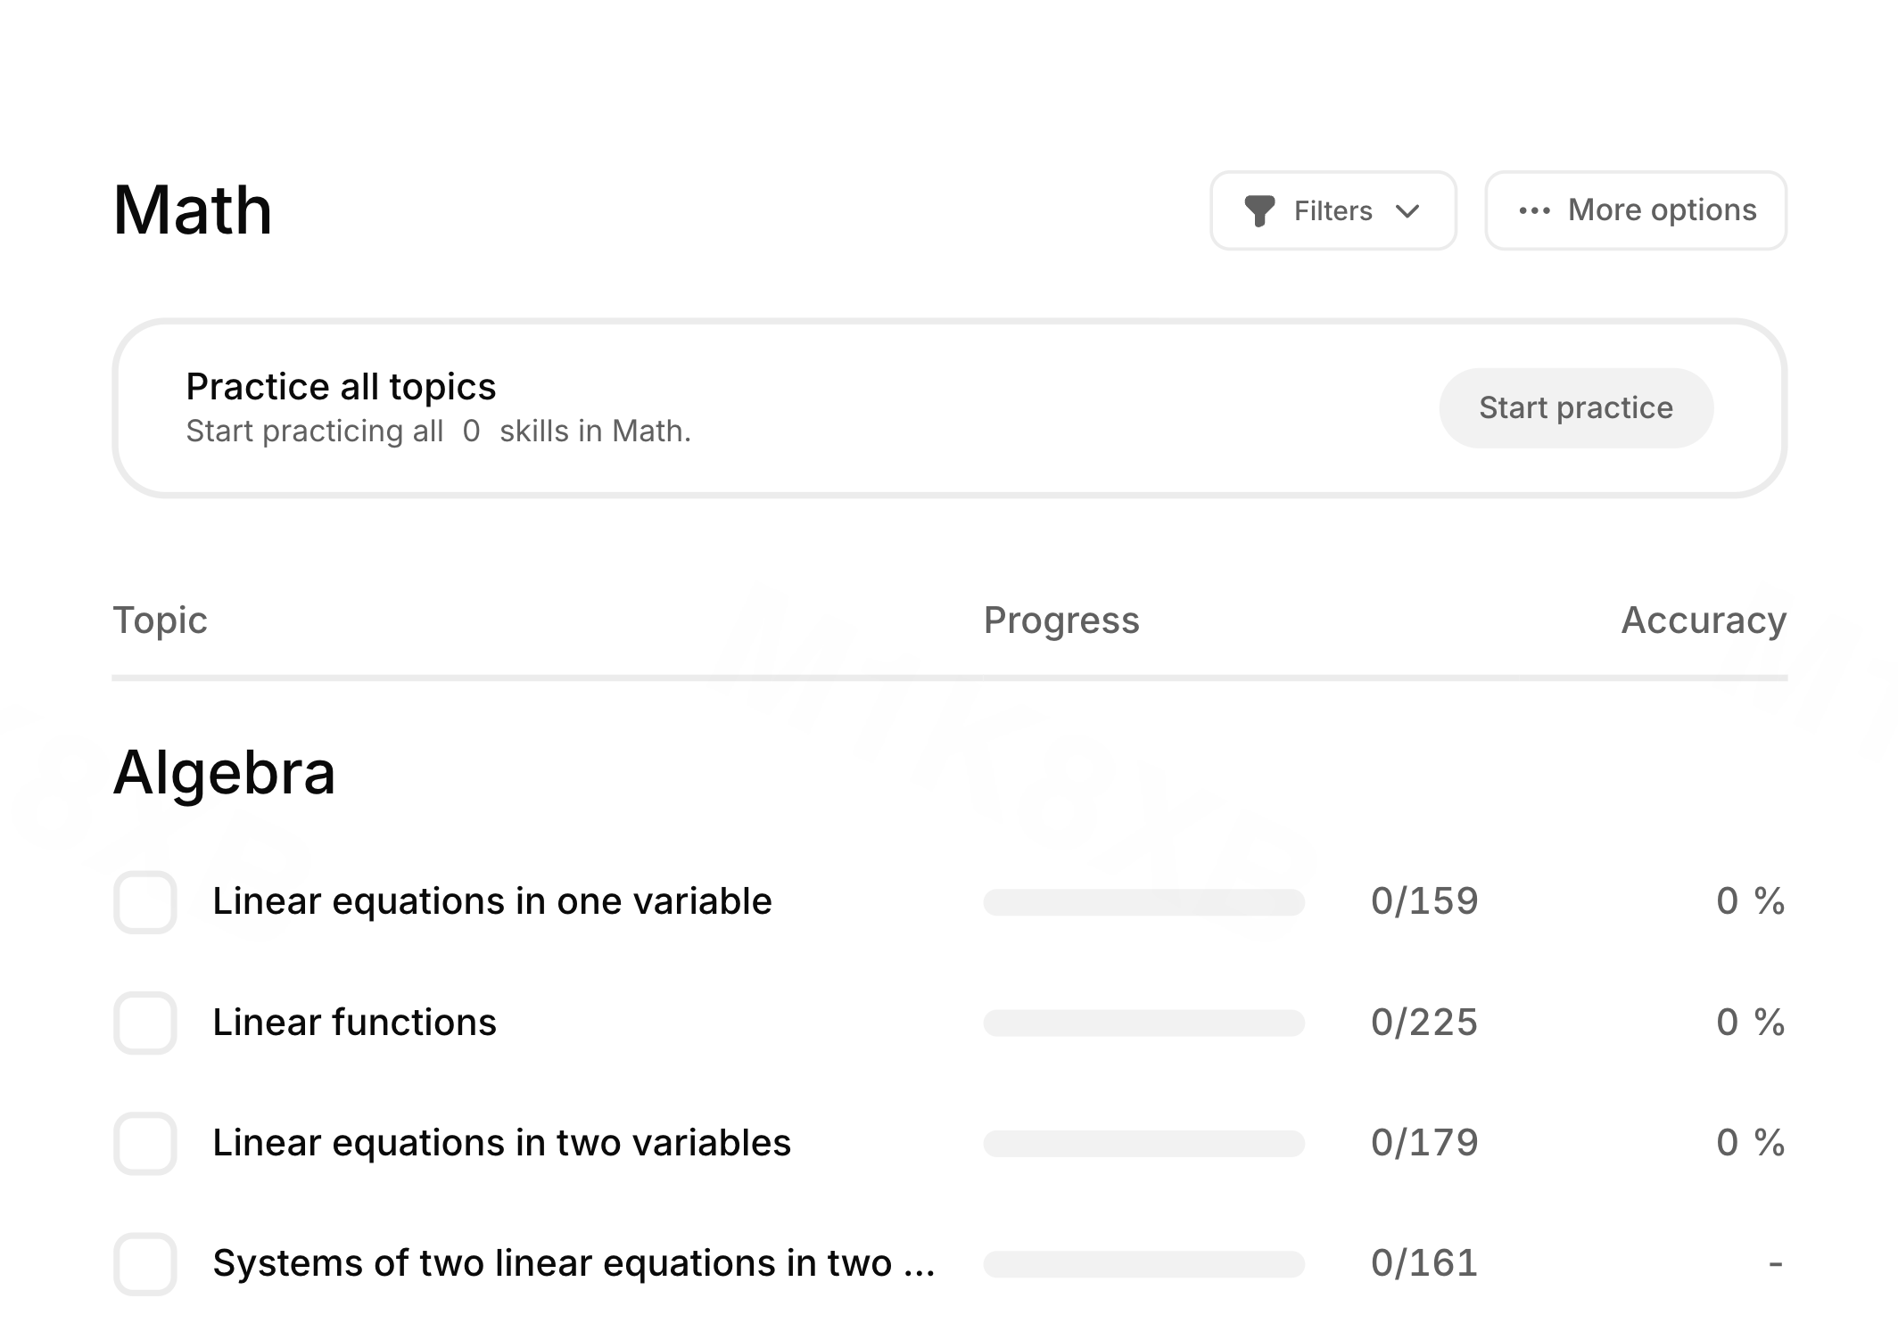Tick Linear equations in two variables checkbox
The width and height of the screenshot is (1898, 1323).
click(145, 1143)
